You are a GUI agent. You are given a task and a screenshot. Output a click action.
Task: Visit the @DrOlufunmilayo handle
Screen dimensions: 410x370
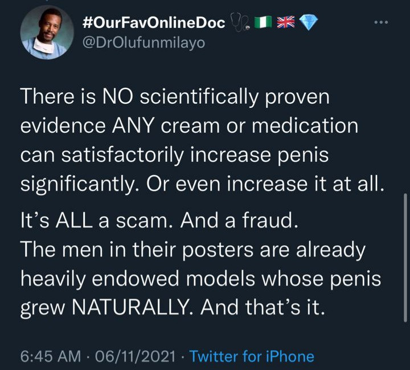[143, 43]
